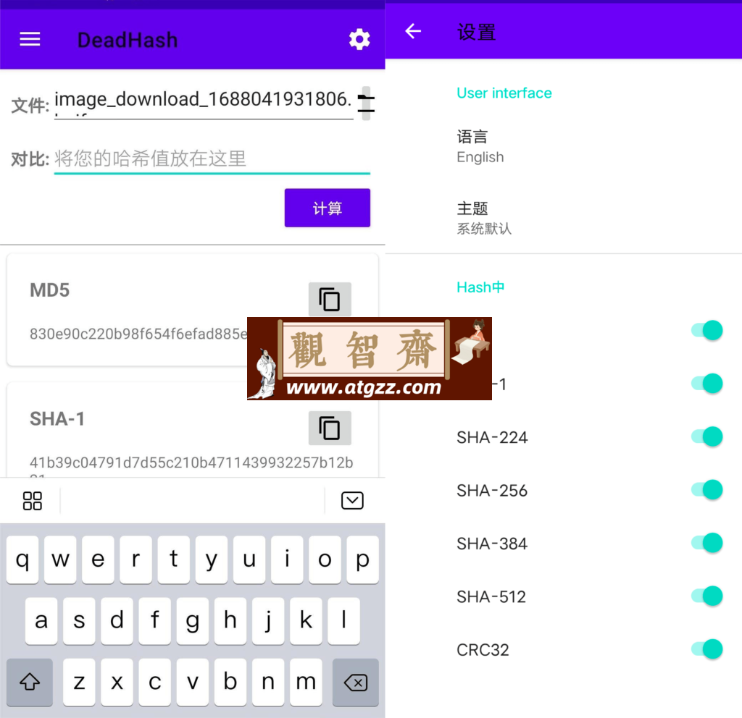Tap the 'e' key
Image resolution: width=742 pixels, height=718 pixels.
(x=98, y=559)
